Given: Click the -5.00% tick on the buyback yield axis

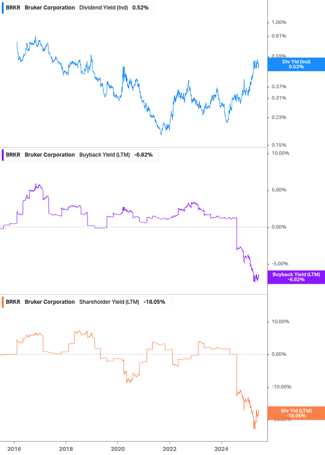Looking at the screenshot, I should pos(280,264).
